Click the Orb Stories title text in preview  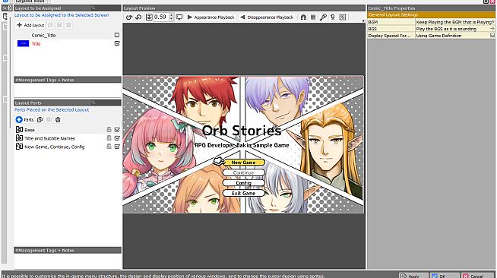(x=242, y=130)
